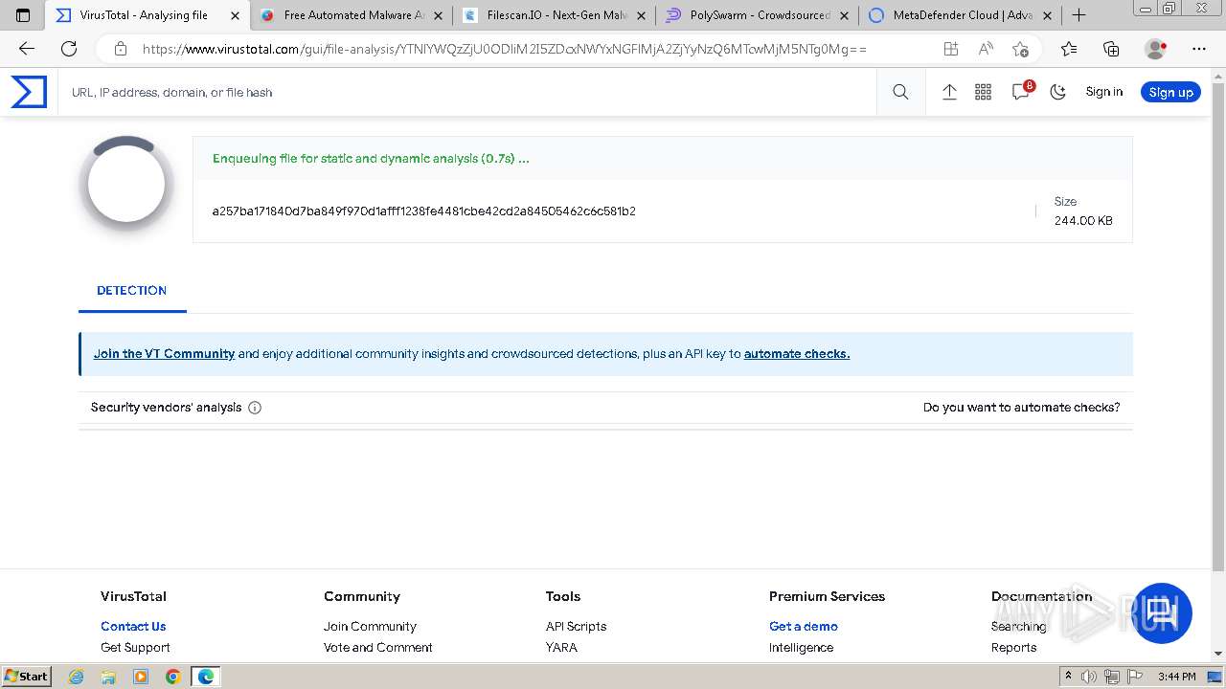Image resolution: width=1226 pixels, height=689 pixels.
Task: Click the Vote and Comment footer link
Action: tap(378, 648)
